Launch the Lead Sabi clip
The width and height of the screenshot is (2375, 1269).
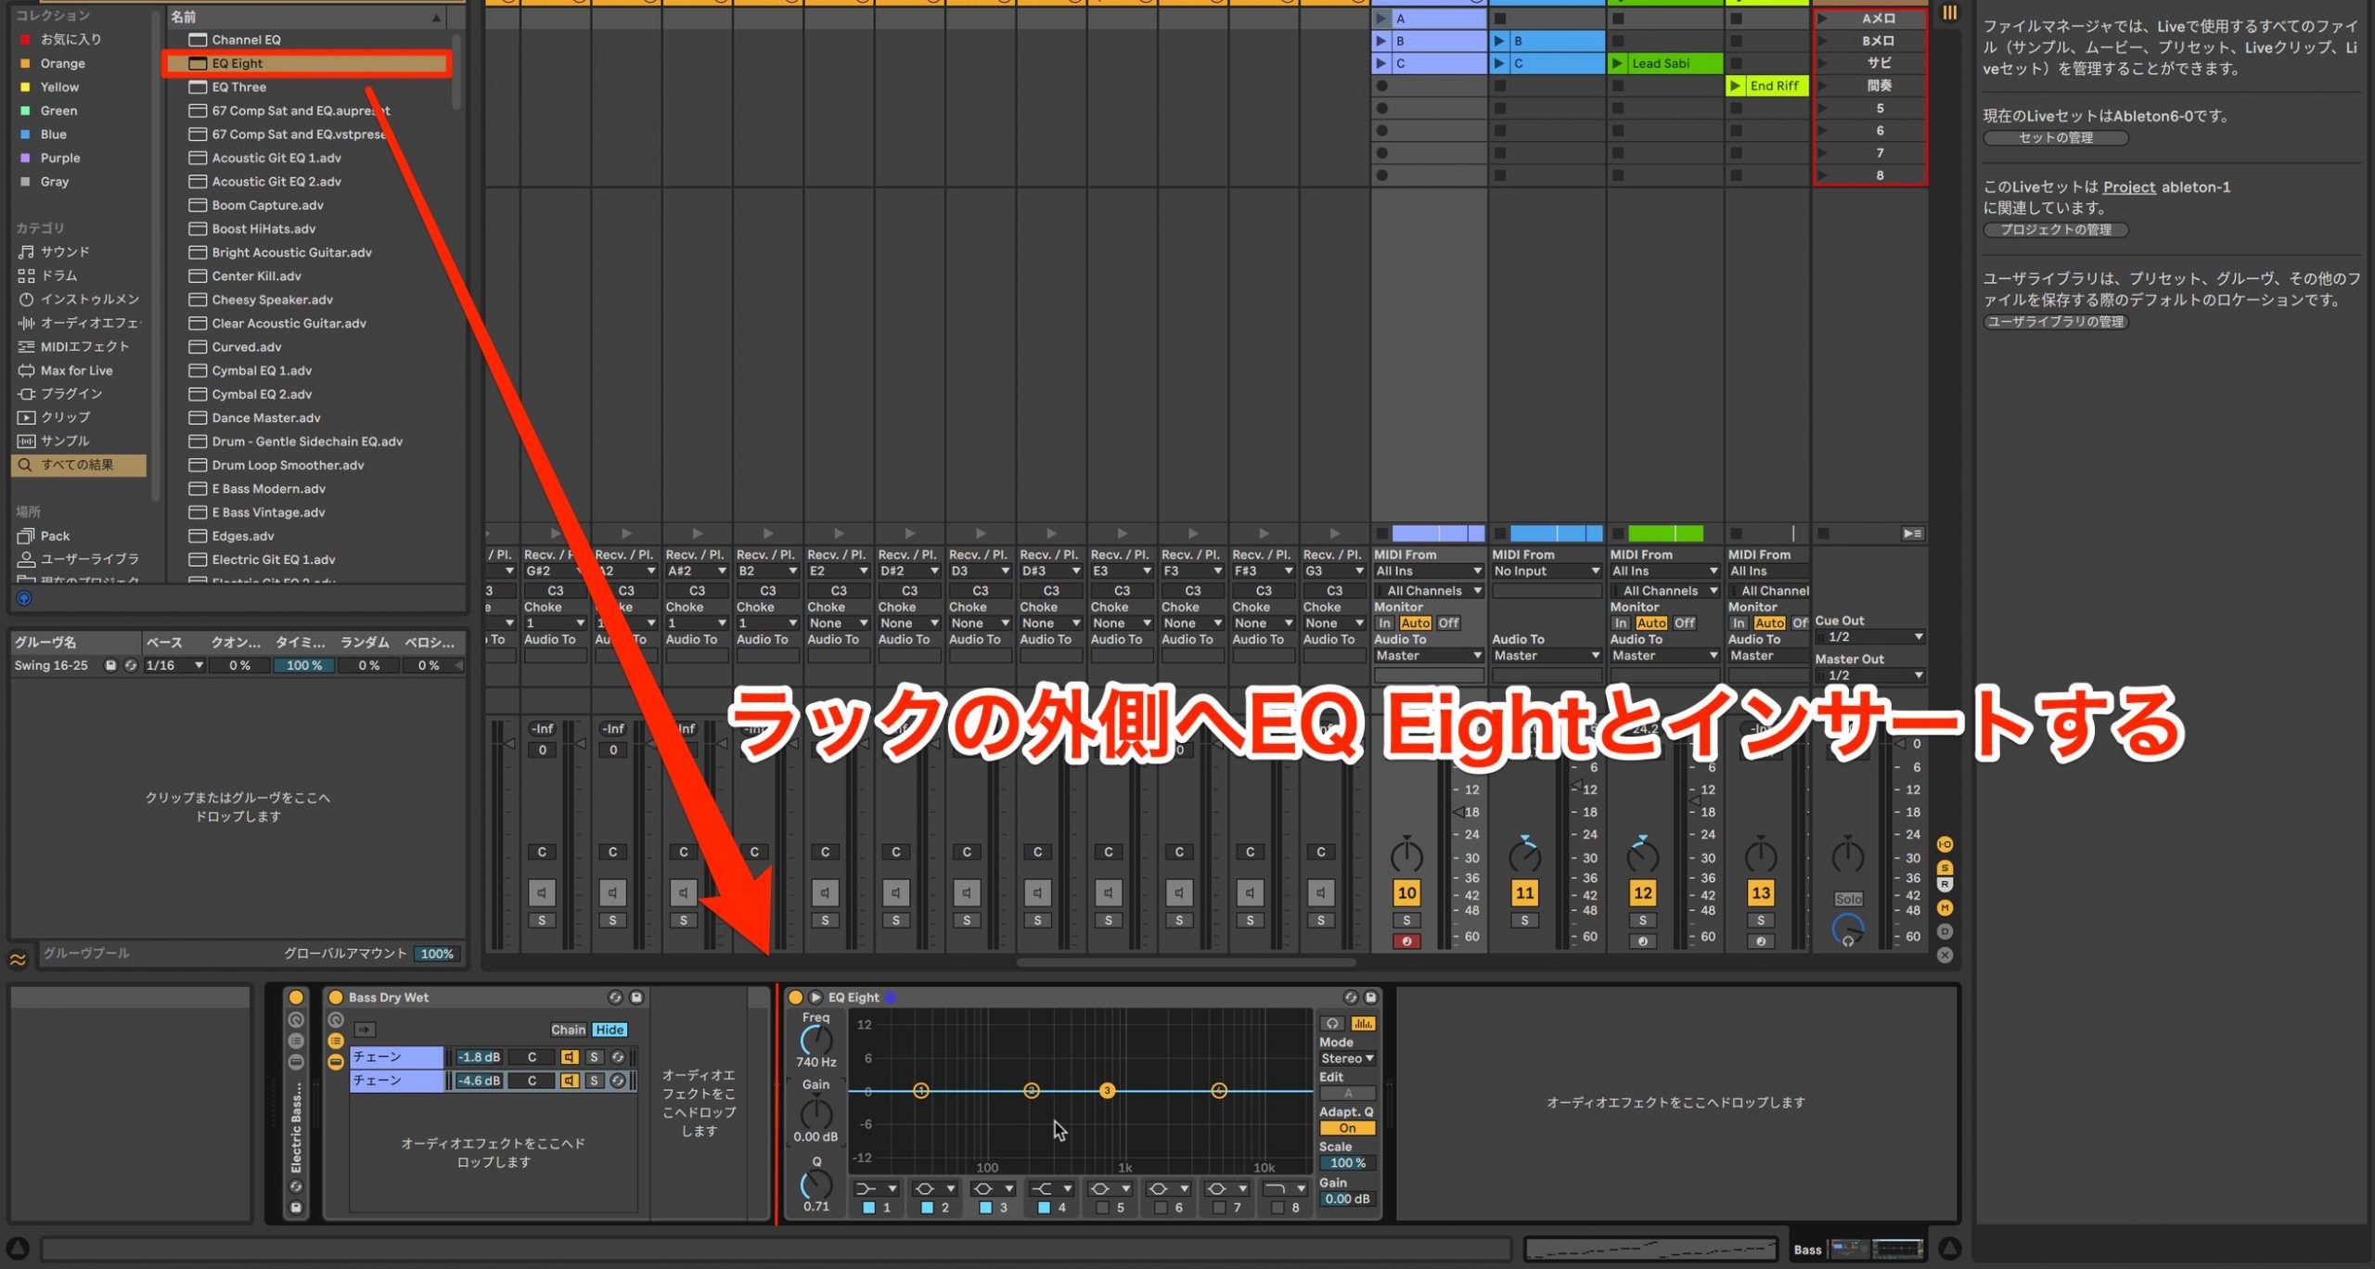pyautogui.click(x=1617, y=63)
